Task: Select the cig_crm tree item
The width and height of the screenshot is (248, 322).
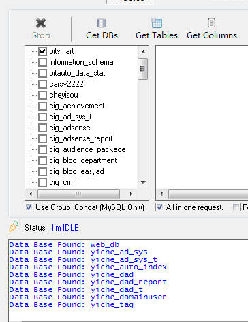Action: (x=62, y=182)
